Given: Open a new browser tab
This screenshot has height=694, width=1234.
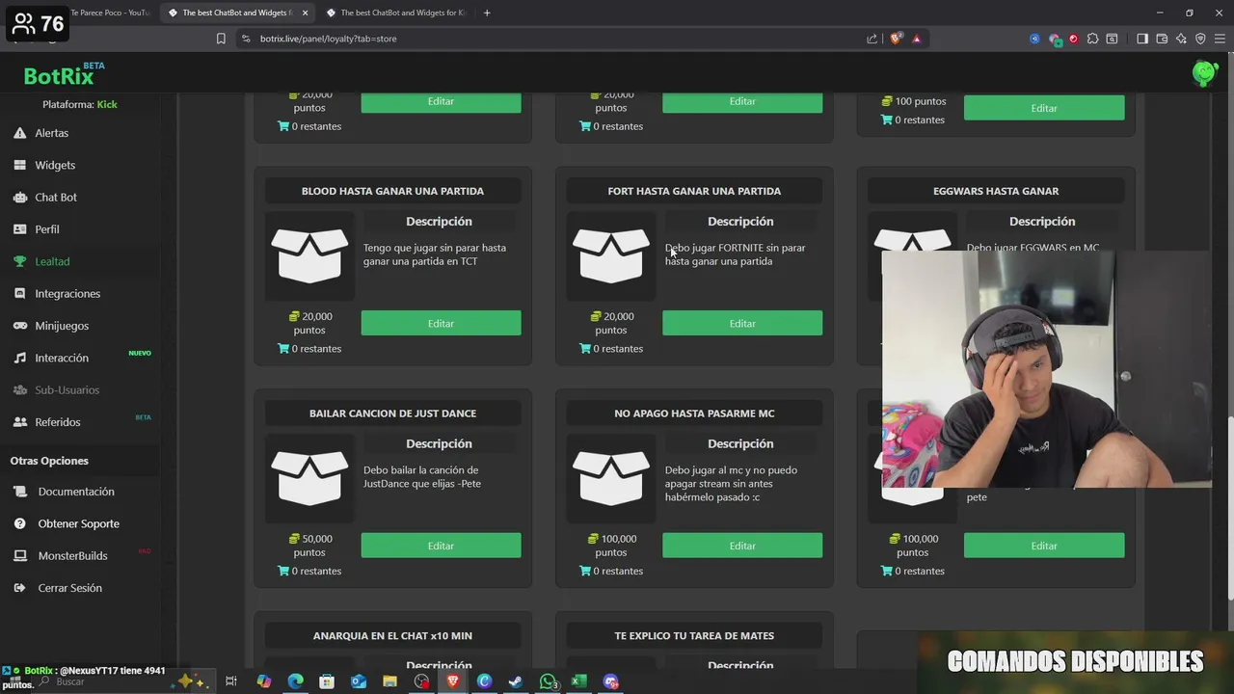Looking at the screenshot, I should pos(487,13).
